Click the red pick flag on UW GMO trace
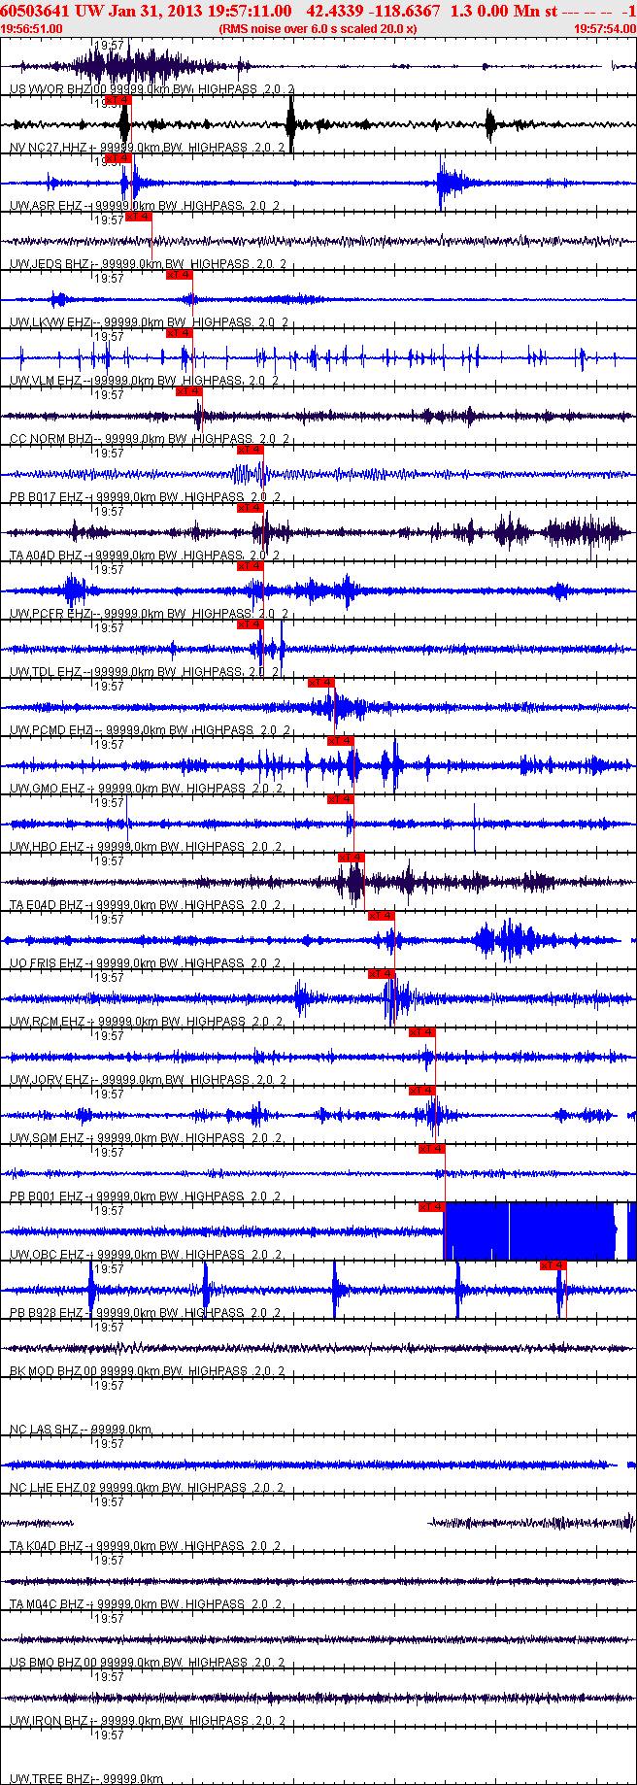This screenshot has height=1785, width=637. click(x=340, y=741)
